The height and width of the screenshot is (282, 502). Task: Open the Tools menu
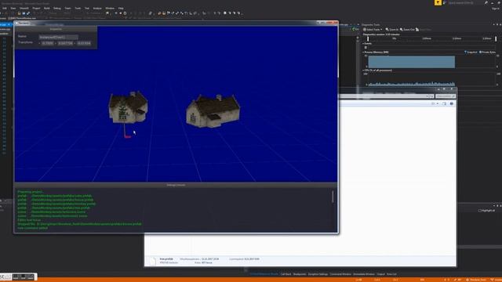(x=78, y=8)
